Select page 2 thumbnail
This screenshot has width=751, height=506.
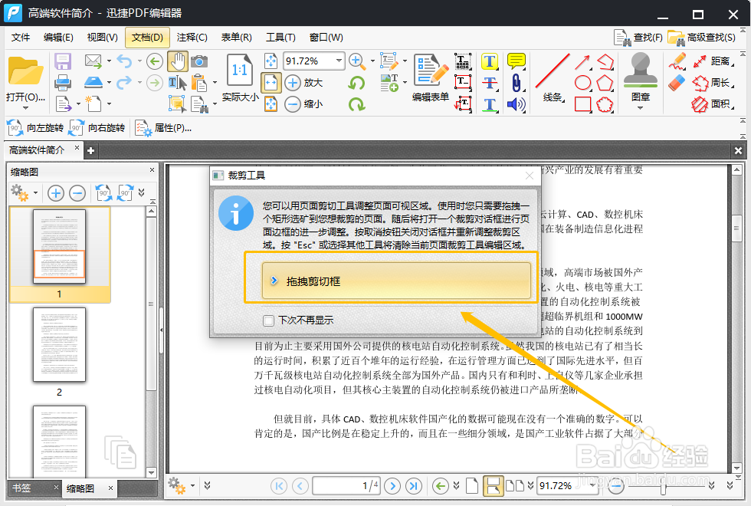(x=60, y=345)
